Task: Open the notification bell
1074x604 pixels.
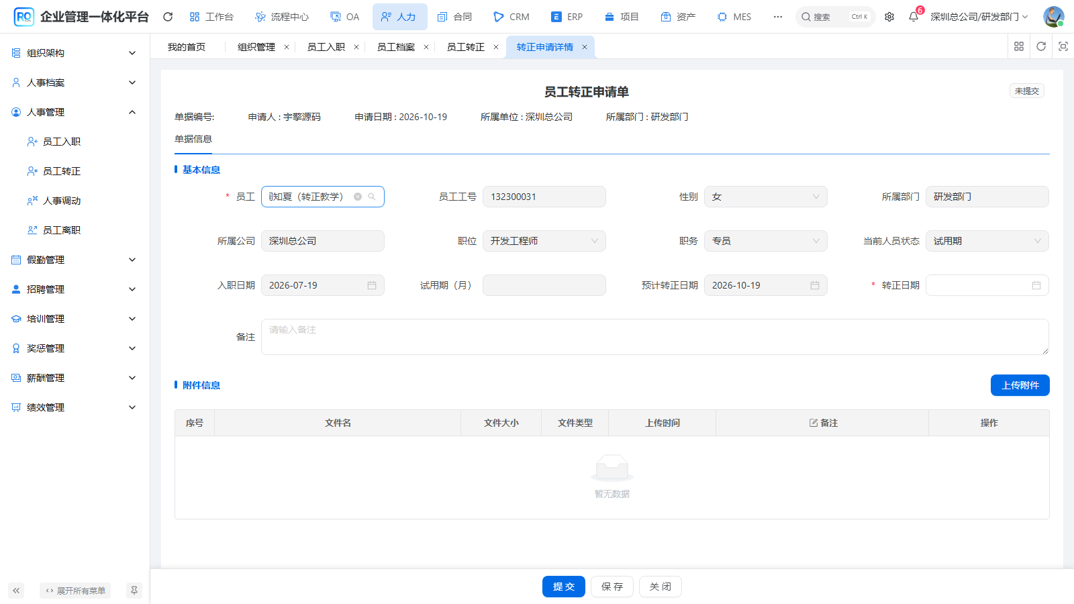Action: point(914,17)
